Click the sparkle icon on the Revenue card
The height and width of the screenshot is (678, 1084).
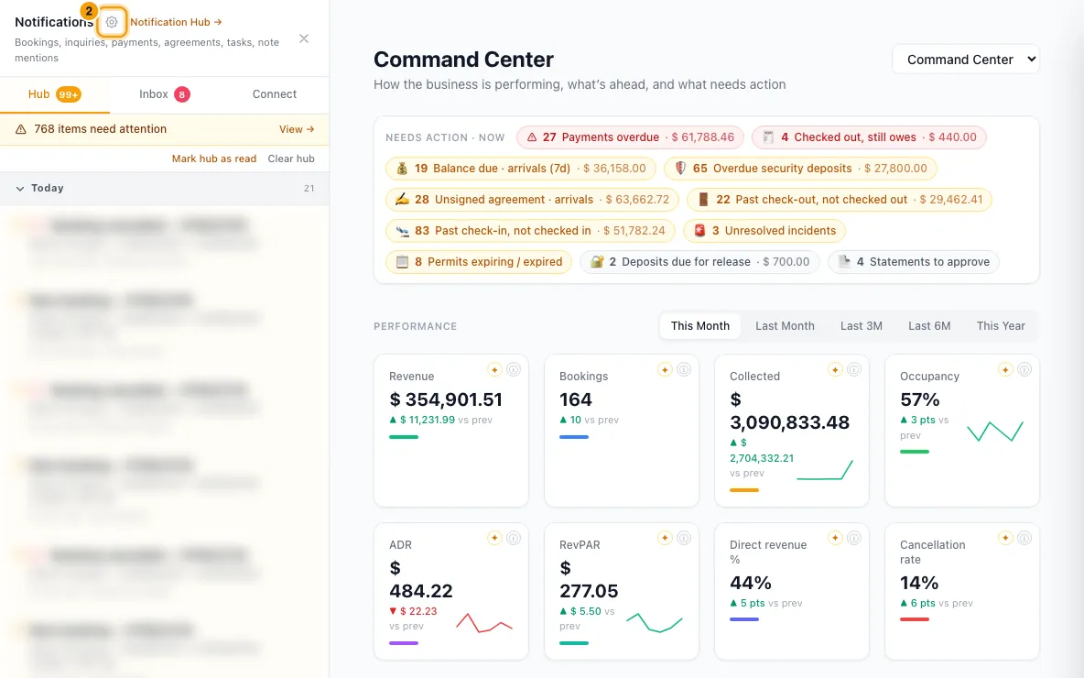point(494,369)
